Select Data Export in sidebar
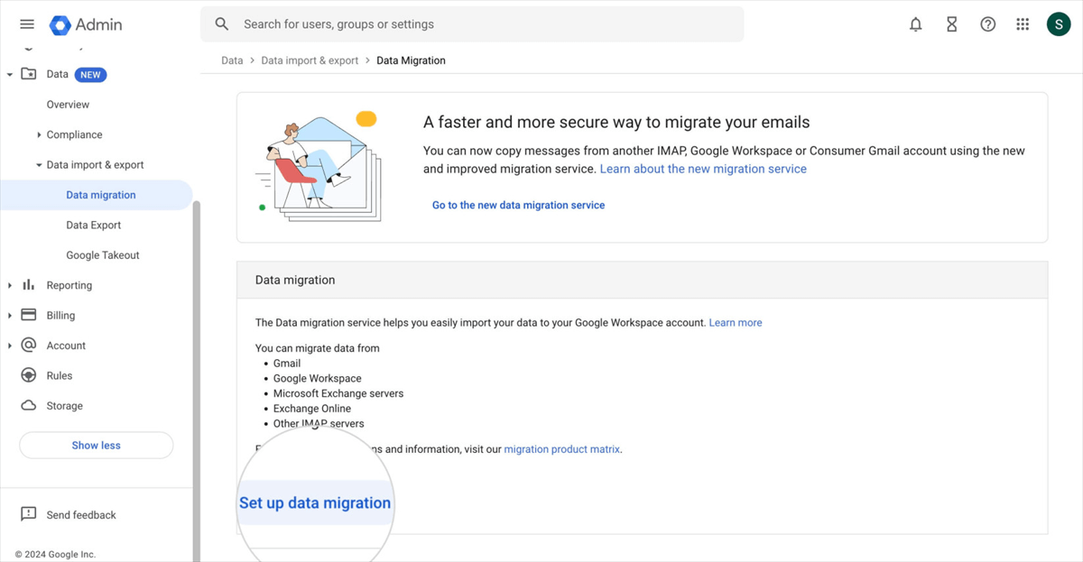1083x562 pixels. [94, 226]
